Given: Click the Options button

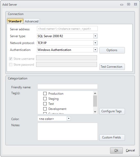Looking at the screenshot, I should click(x=112, y=50).
